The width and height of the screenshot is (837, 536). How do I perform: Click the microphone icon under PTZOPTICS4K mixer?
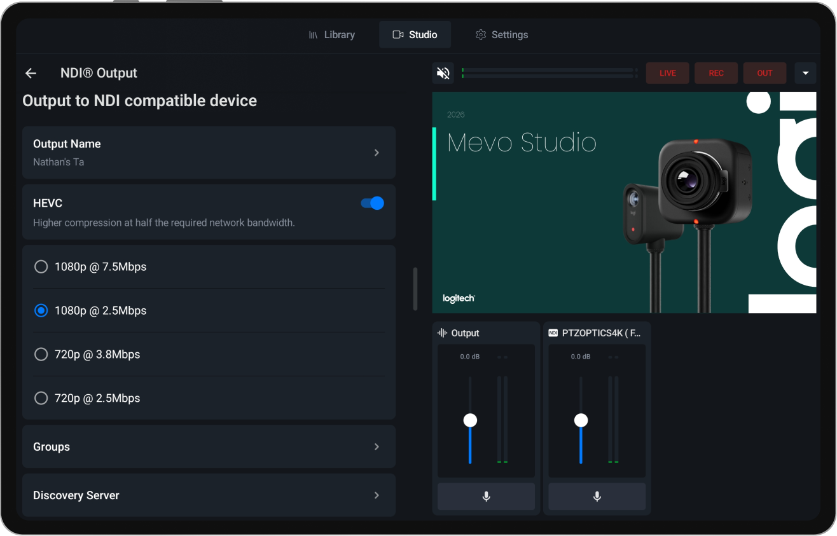(x=596, y=497)
